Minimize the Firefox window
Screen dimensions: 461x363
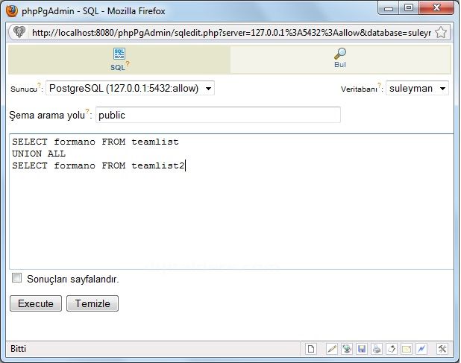(389, 8)
